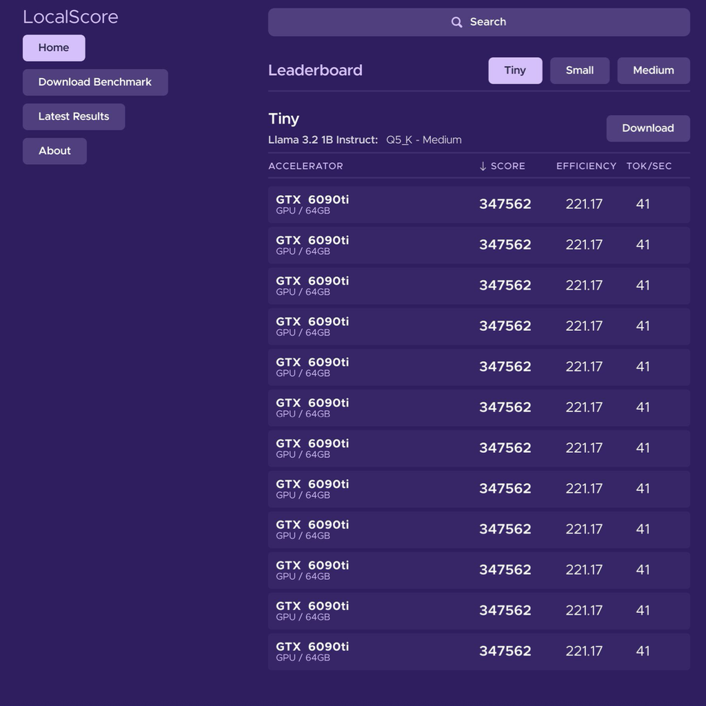This screenshot has height=706, width=706.
Task: Open the Download Benchmark page
Action: pos(95,82)
